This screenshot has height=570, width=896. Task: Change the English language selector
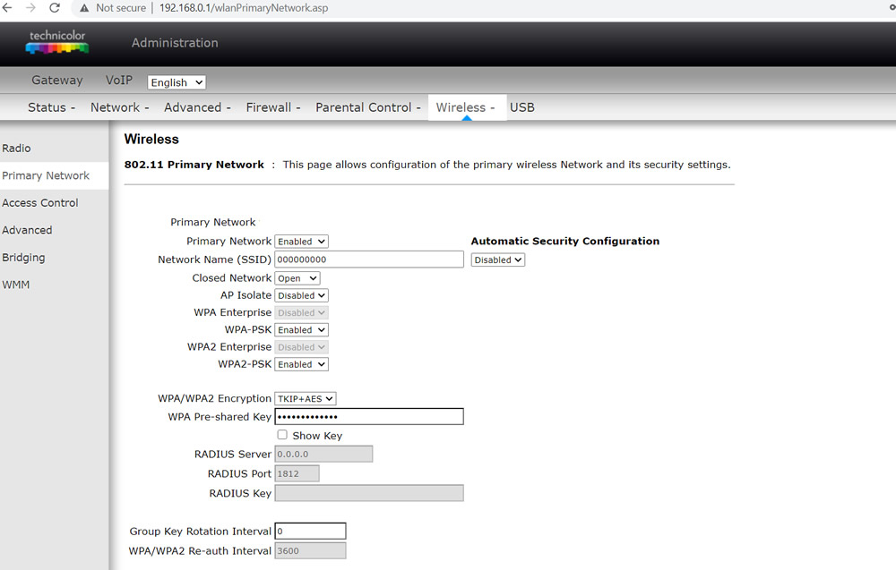177,82
